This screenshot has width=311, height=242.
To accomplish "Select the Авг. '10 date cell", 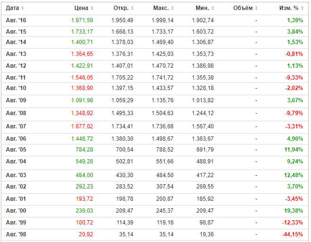I will tap(16, 88).
